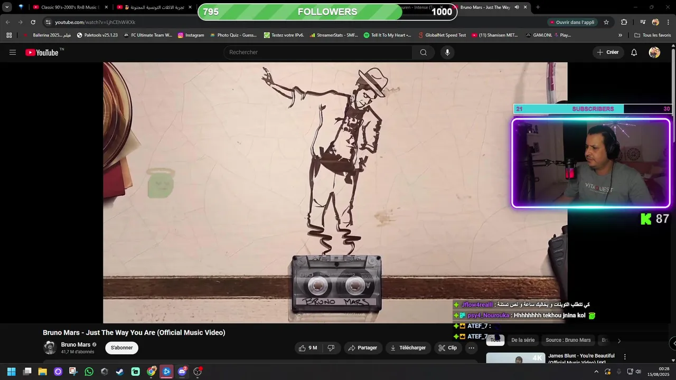Open Tous les favoris folder

pyautogui.click(x=652, y=35)
